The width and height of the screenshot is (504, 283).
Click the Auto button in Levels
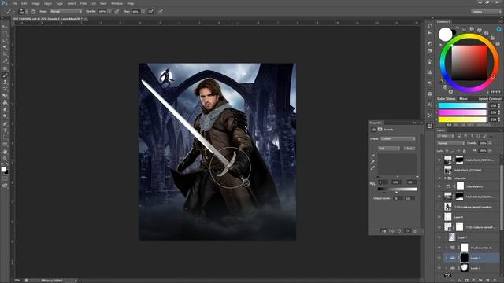pos(409,149)
